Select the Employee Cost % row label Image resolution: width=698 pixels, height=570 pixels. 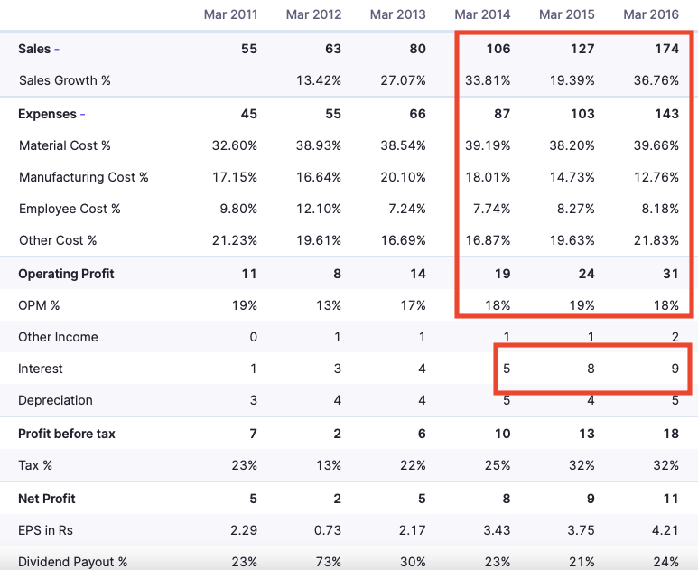pyautogui.click(x=70, y=209)
